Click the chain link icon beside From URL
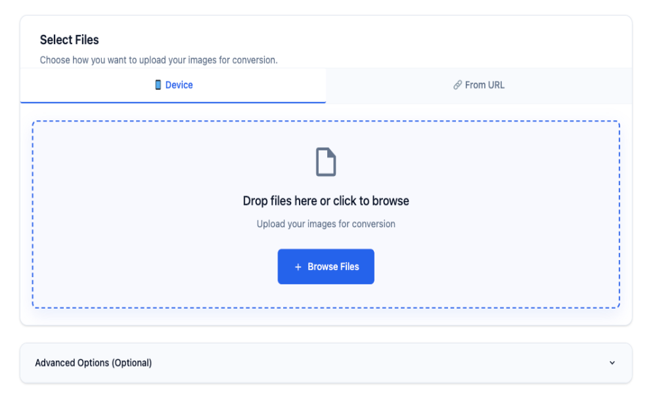Viewport: 657px width, 394px height. pyautogui.click(x=457, y=85)
